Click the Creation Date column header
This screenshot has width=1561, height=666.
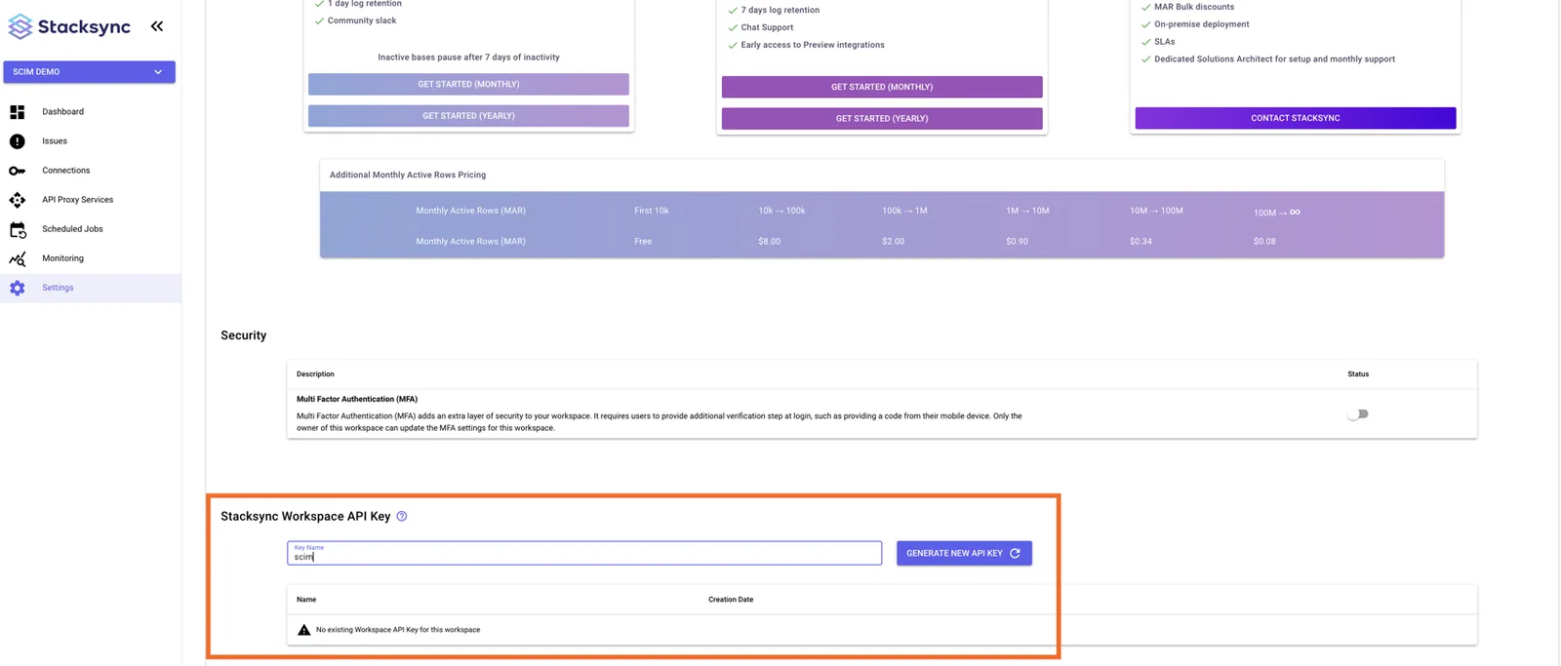[x=731, y=600]
